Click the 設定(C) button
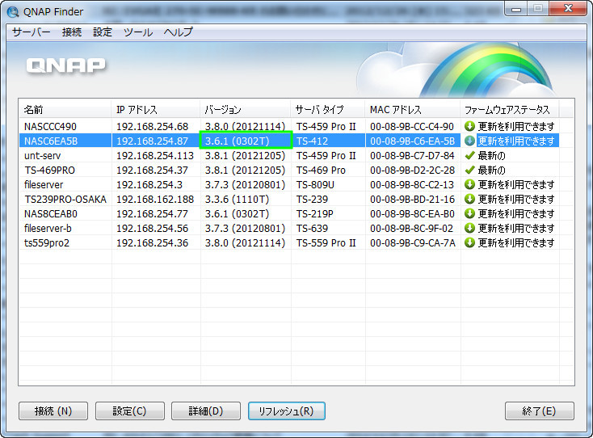The height and width of the screenshot is (438, 593). tap(130, 411)
